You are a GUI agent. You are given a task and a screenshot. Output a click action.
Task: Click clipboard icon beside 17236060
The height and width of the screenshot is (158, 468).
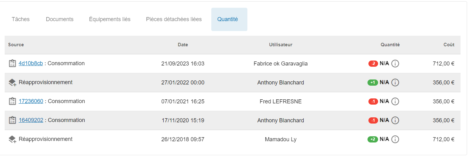[x=12, y=101]
